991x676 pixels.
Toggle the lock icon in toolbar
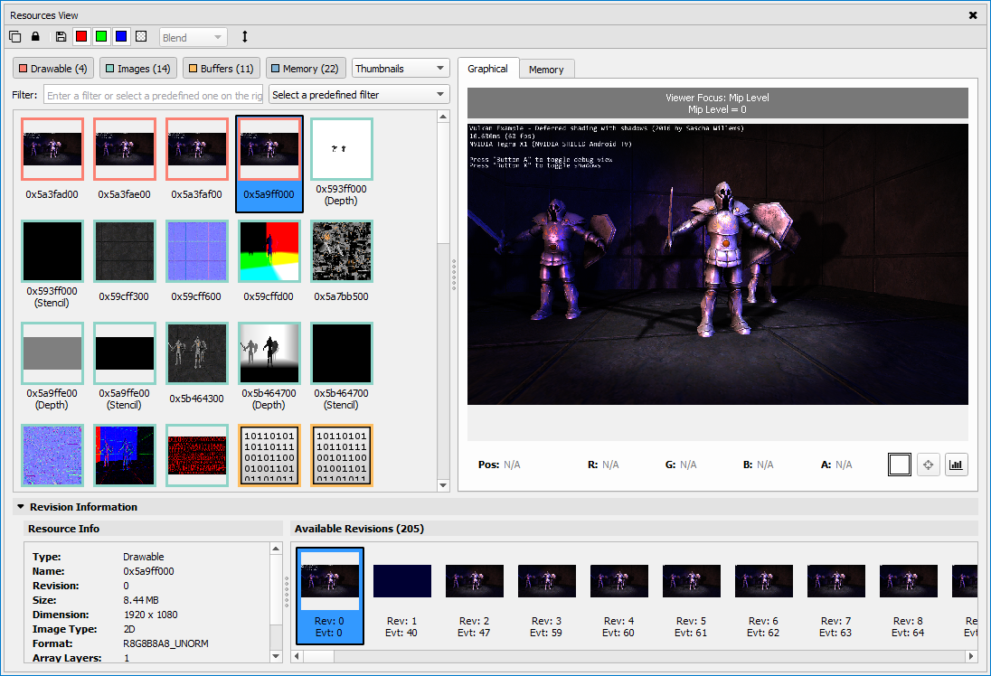[x=35, y=37]
